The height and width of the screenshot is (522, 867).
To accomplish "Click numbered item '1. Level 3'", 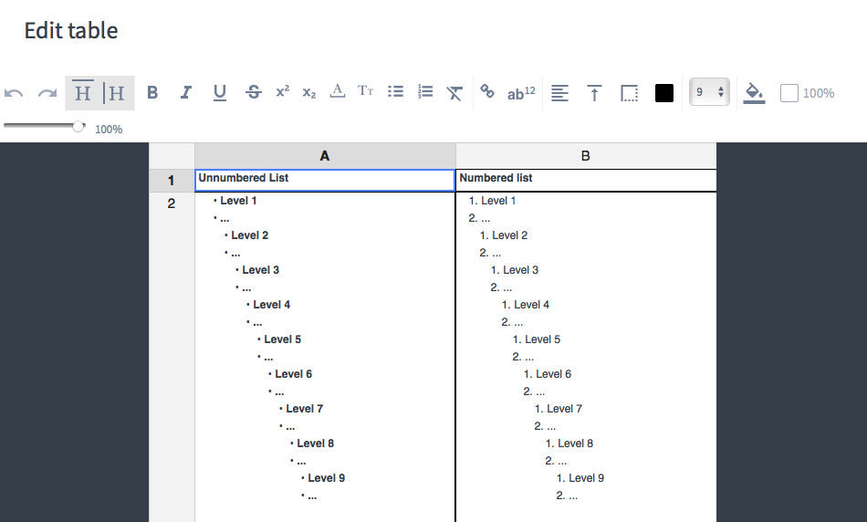I will pyautogui.click(x=515, y=270).
